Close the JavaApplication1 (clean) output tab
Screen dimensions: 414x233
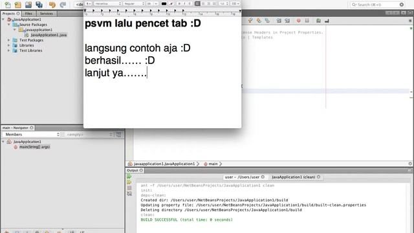[318, 177]
